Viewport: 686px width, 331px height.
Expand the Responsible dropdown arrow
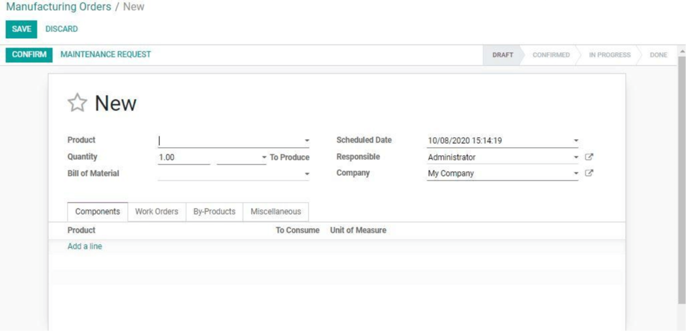(576, 157)
